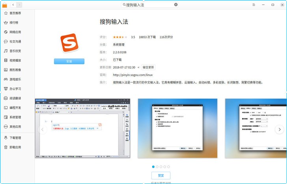Viewport: 287px width, 184px height.
Task: Click the version number 2.2.0.0108
Action: tap(119, 52)
